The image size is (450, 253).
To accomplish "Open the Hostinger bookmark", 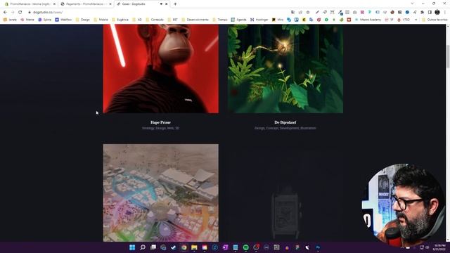I will click(259, 20).
